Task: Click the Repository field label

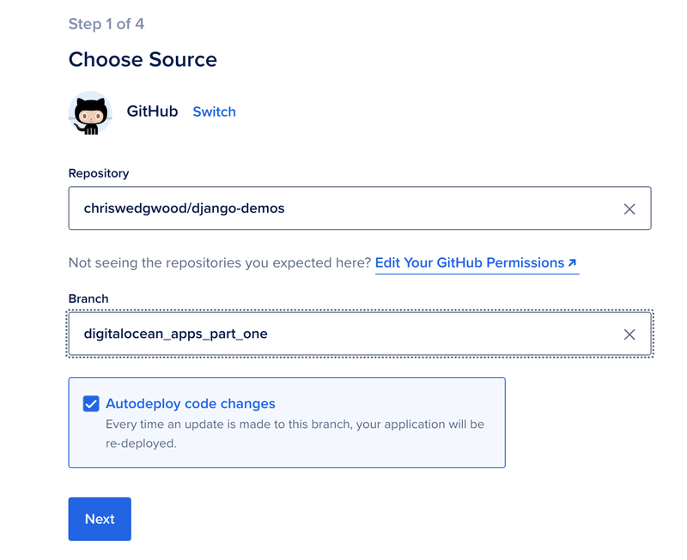Action: pos(99,173)
